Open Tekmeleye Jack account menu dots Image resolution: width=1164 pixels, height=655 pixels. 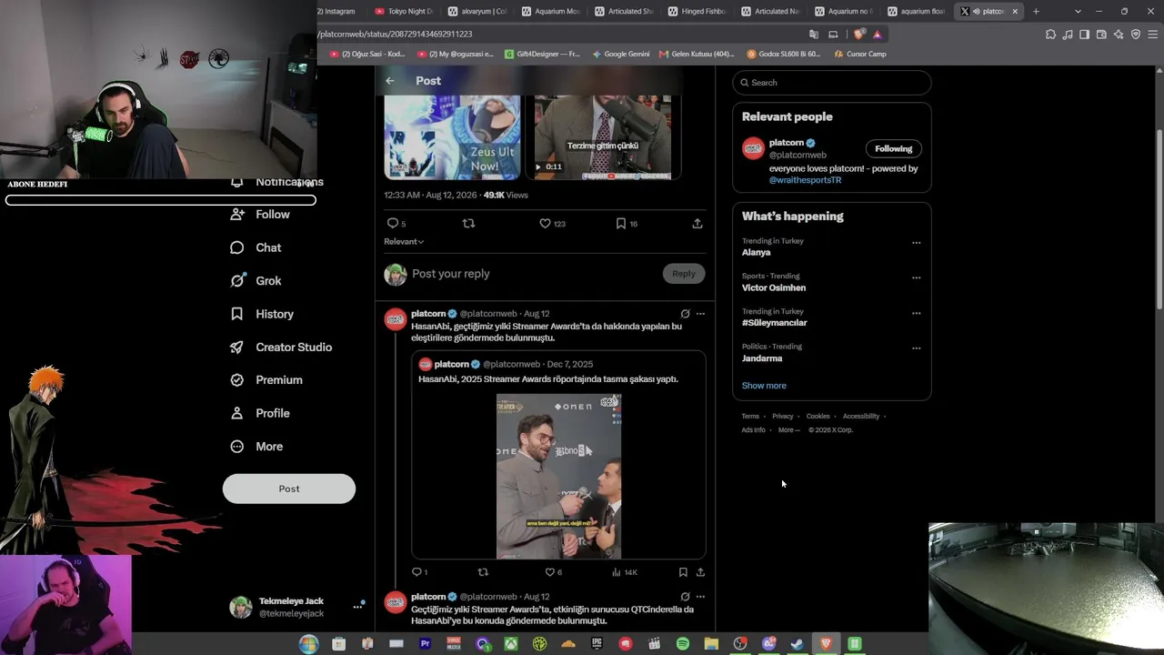pos(359,605)
